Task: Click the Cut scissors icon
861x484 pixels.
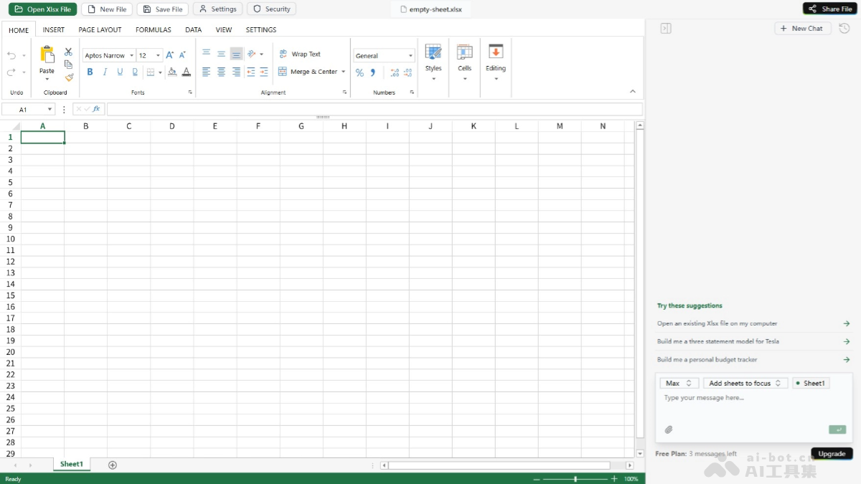Action: pos(69,52)
